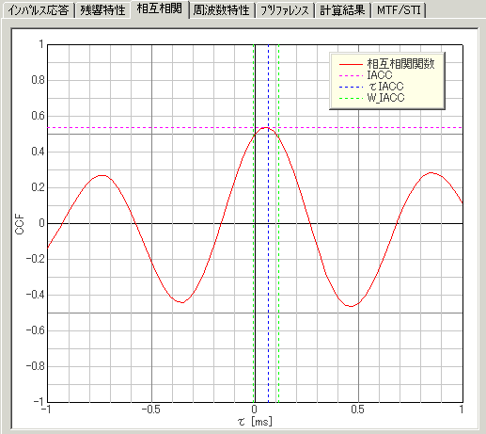
Task: Open the 計算結果 tab
Action: click(x=342, y=10)
